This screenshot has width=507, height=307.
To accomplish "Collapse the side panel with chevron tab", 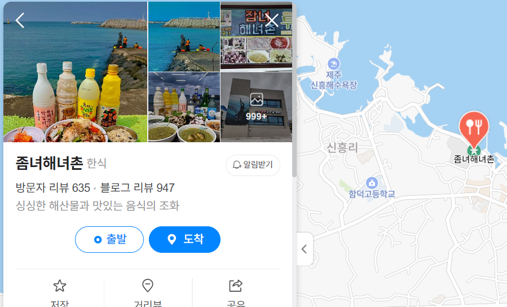I will point(305,249).
